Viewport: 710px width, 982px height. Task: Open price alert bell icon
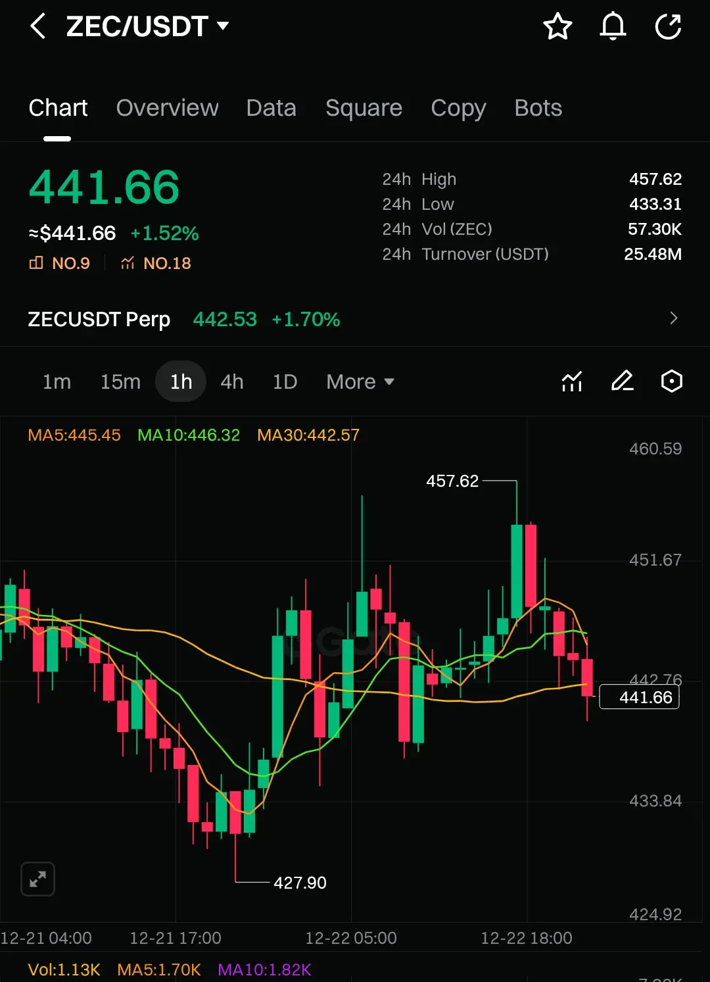tap(613, 26)
